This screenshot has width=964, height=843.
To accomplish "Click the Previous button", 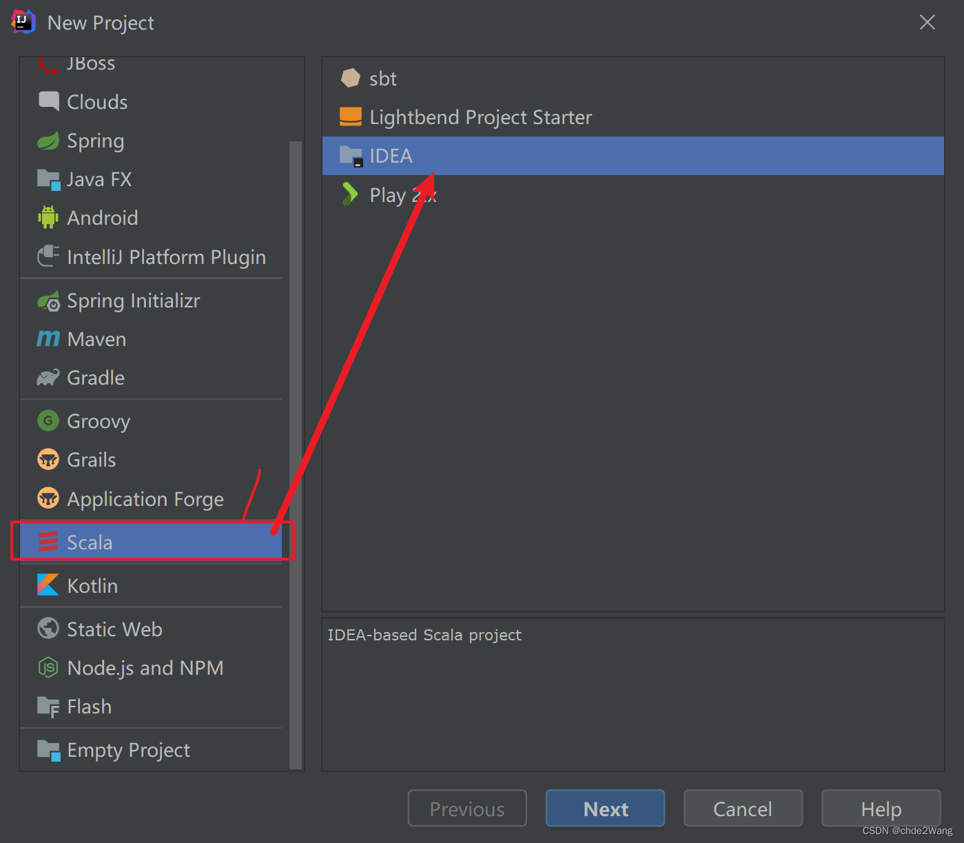I will 467,808.
